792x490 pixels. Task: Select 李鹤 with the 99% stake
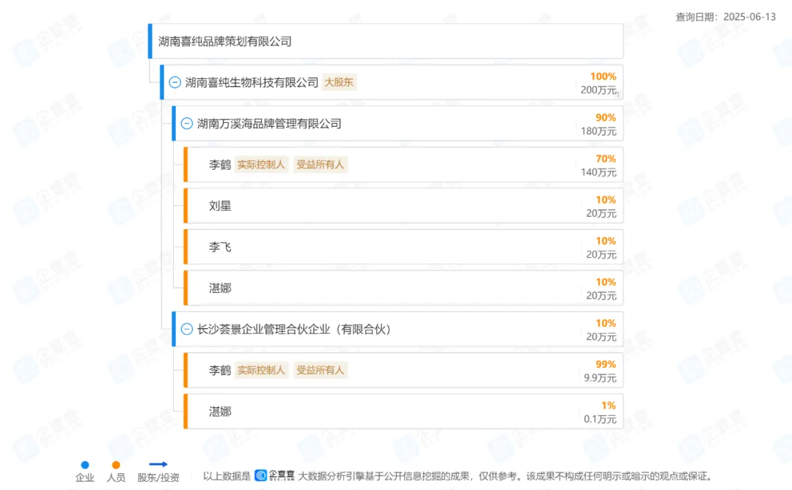[220, 371]
